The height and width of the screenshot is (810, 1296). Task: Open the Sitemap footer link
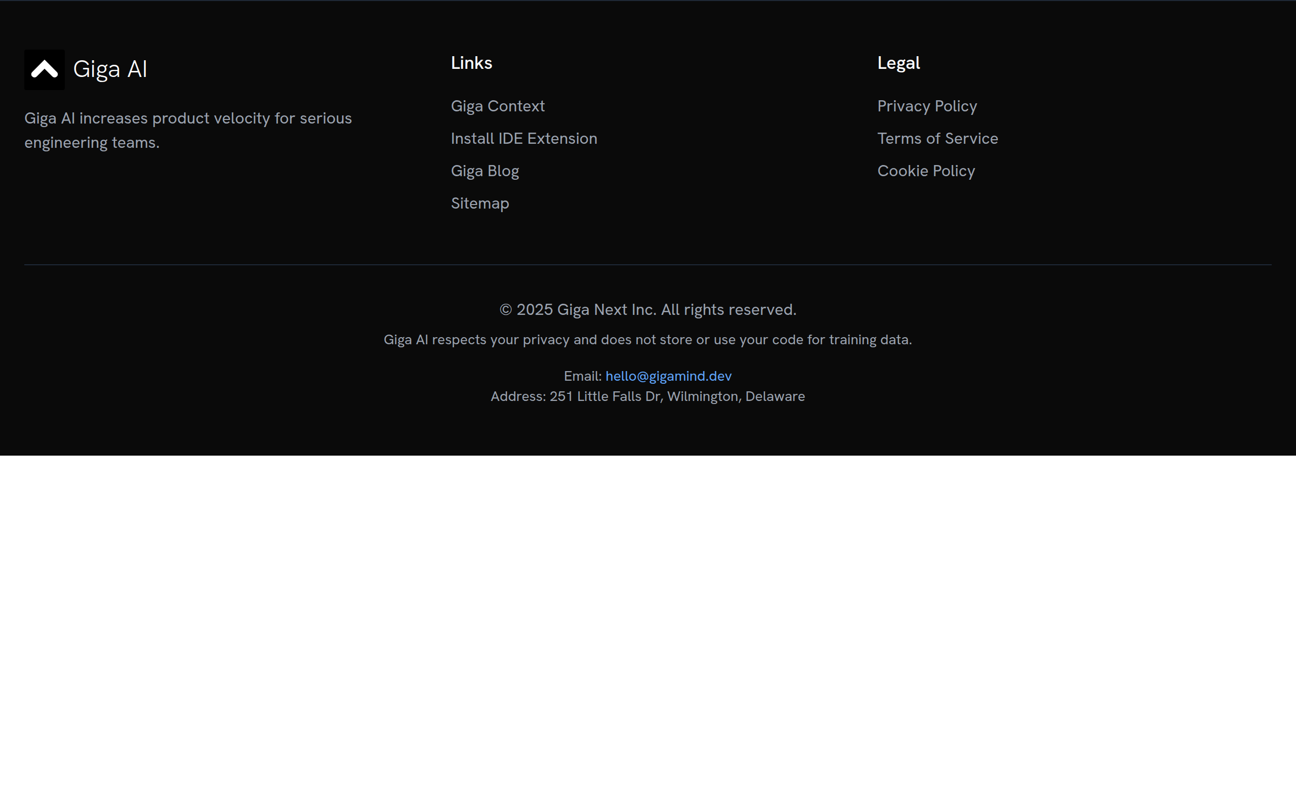[x=480, y=204]
